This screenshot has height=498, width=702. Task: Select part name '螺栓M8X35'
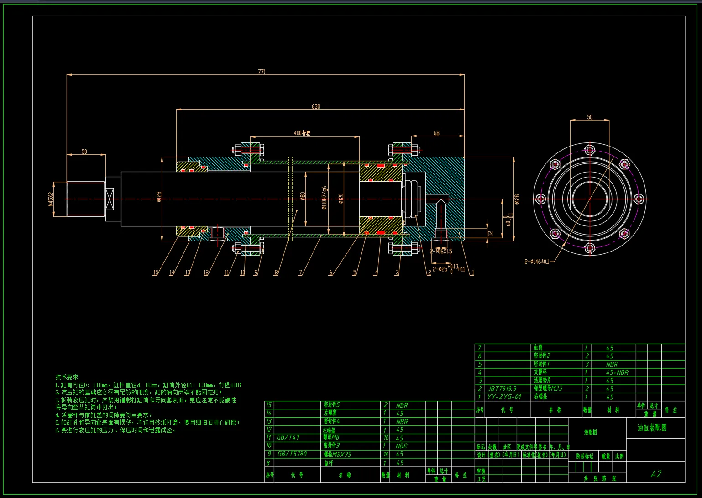pyautogui.click(x=337, y=455)
